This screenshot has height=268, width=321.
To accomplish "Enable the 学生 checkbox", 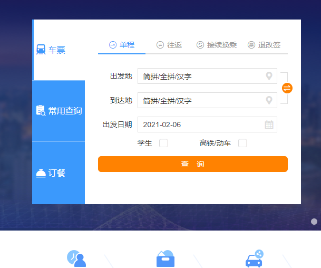I will [x=163, y=143].
